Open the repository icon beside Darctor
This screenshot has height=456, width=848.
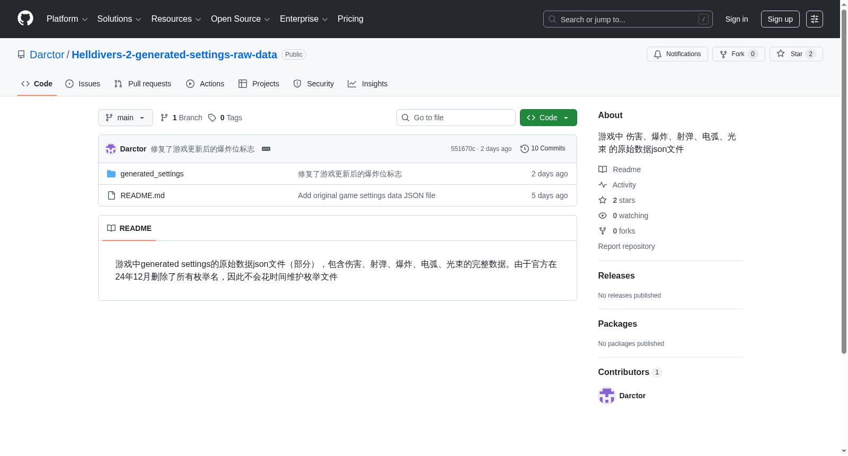point(21,55)
